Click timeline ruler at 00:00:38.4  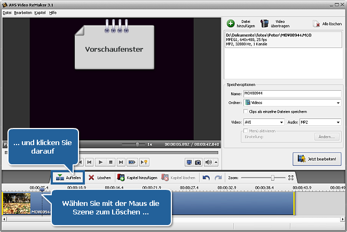(x=264, y=188)
